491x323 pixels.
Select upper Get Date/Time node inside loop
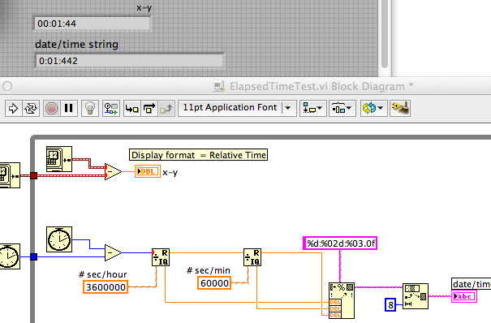point(59,159)
